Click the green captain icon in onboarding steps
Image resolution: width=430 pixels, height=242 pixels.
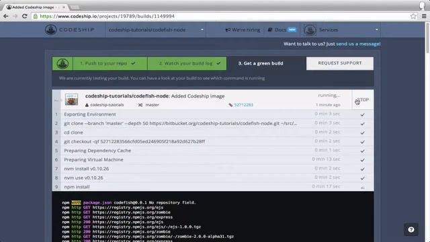62,63
